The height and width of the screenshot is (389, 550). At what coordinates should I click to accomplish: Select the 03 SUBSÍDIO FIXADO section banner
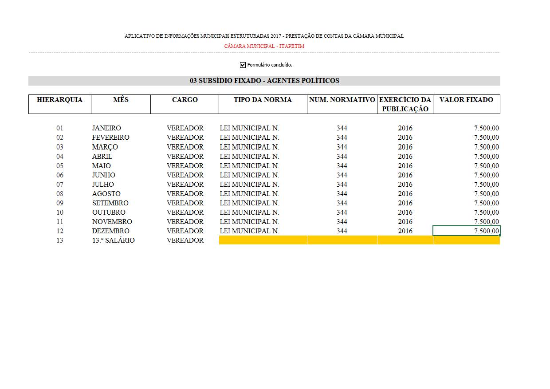pos(264,80)
